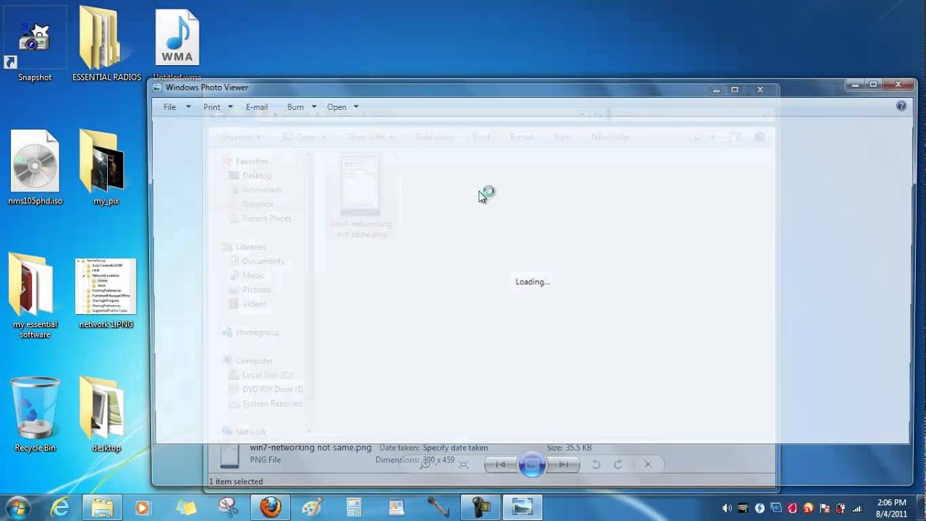The height and width of the screenshot is (521, 926).
Task: Rotate the picture clockwise
Action: coord(618,465)
